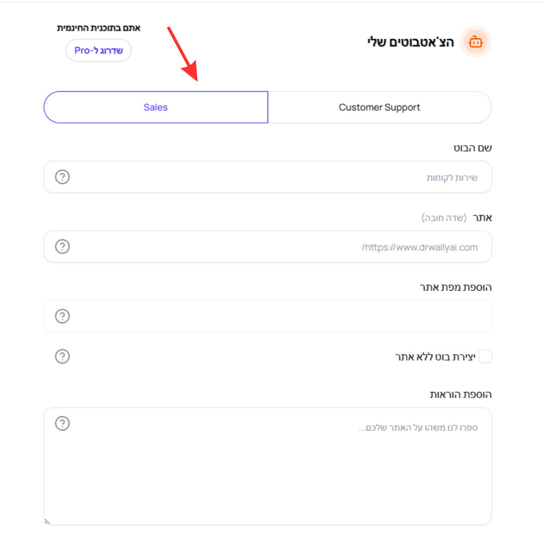Click the 'שם הבוט' field label

tap(472, 148)
